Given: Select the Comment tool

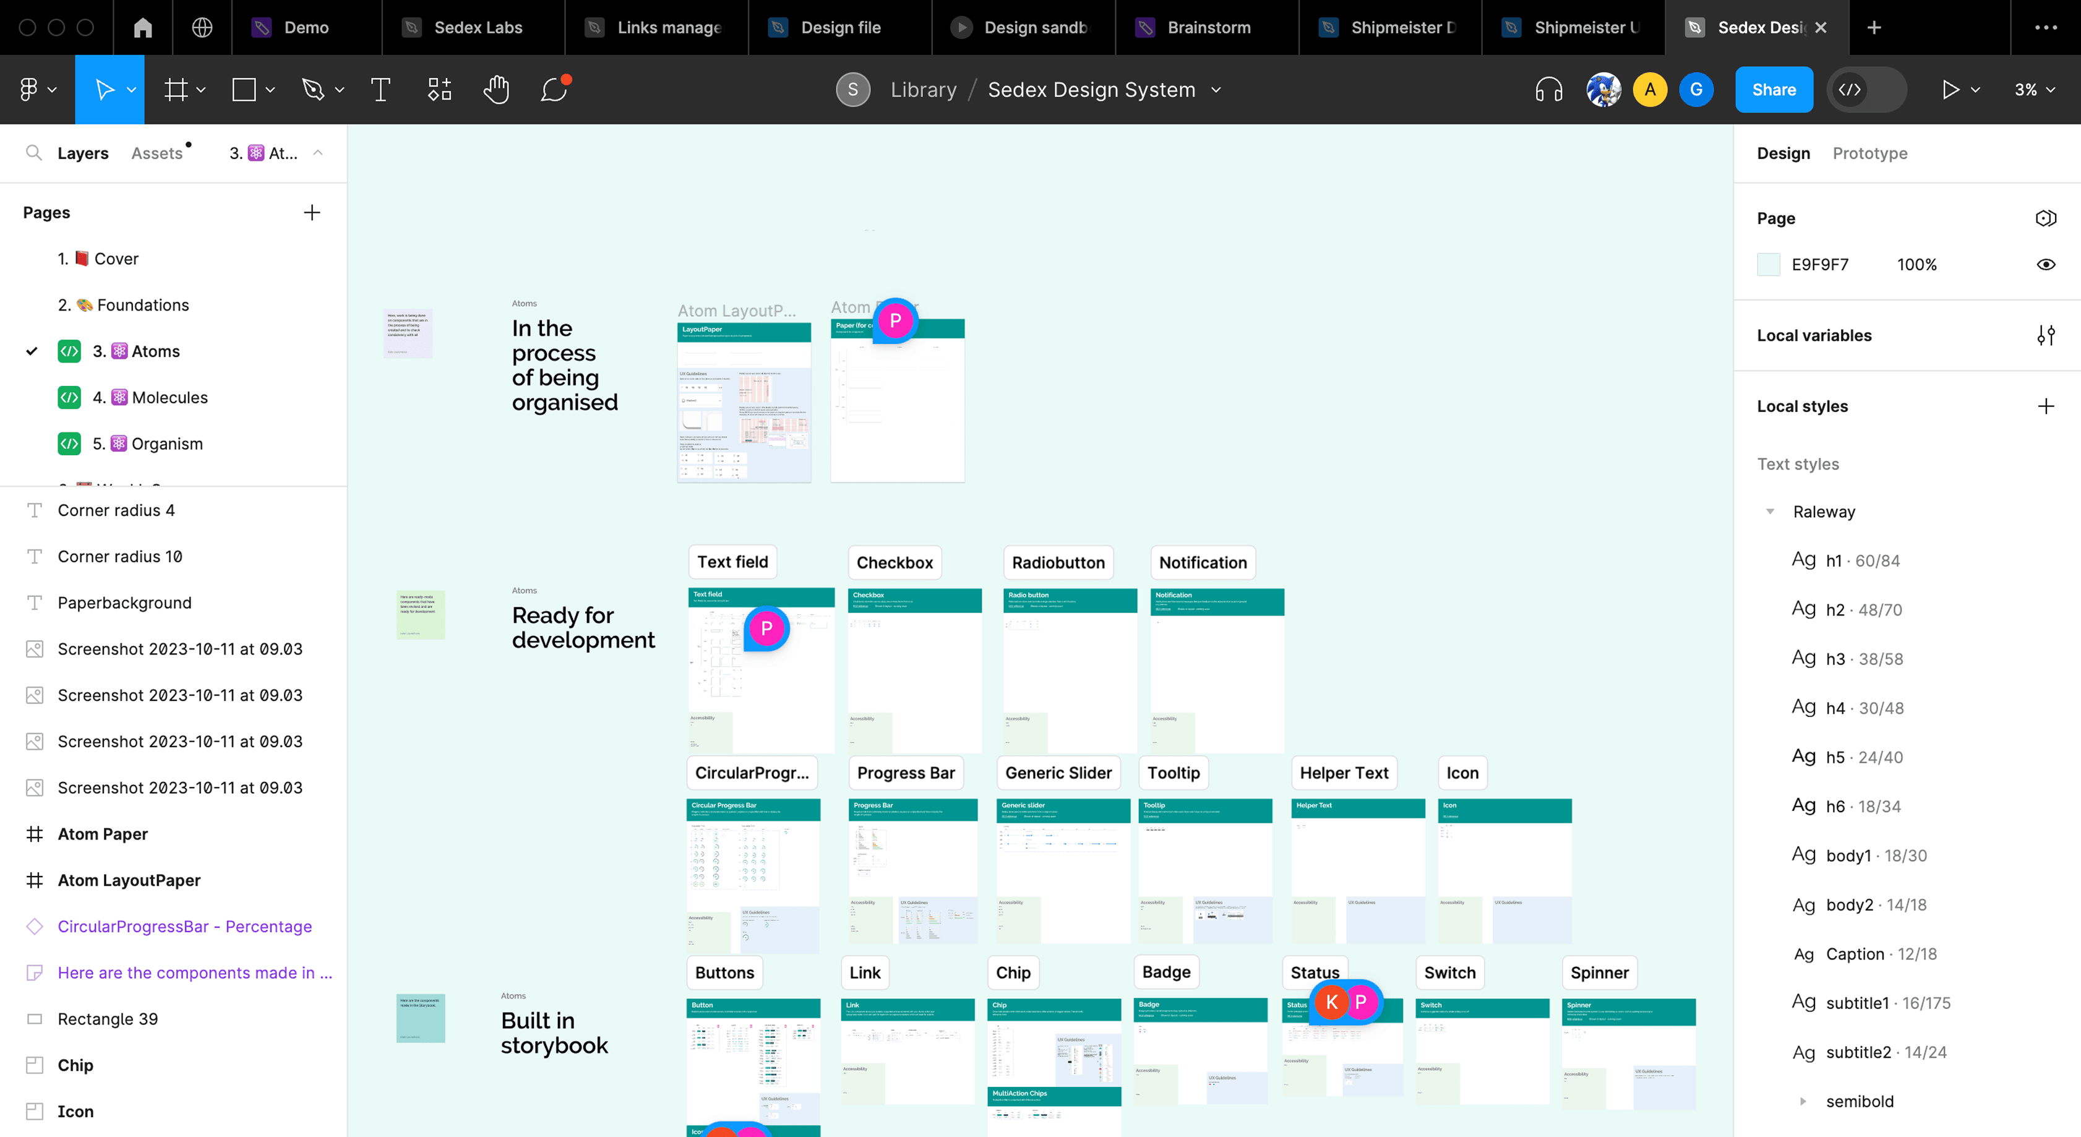Looking at the screenshot, I should 554,90.
